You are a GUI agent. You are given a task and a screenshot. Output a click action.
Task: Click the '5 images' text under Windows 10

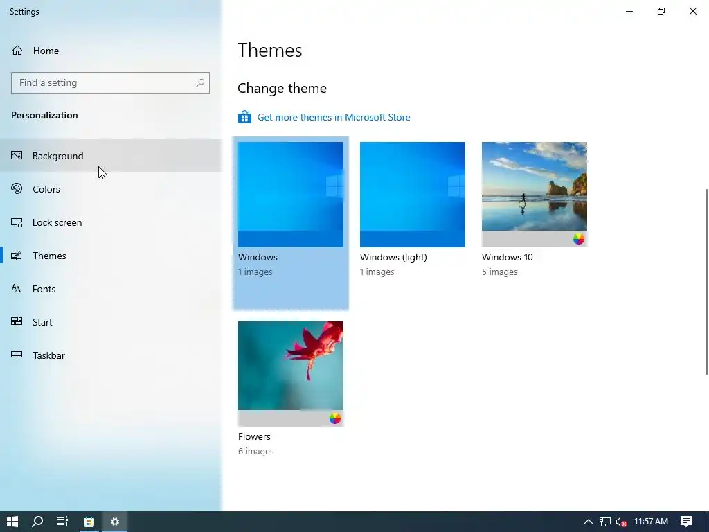click(500, 272)
